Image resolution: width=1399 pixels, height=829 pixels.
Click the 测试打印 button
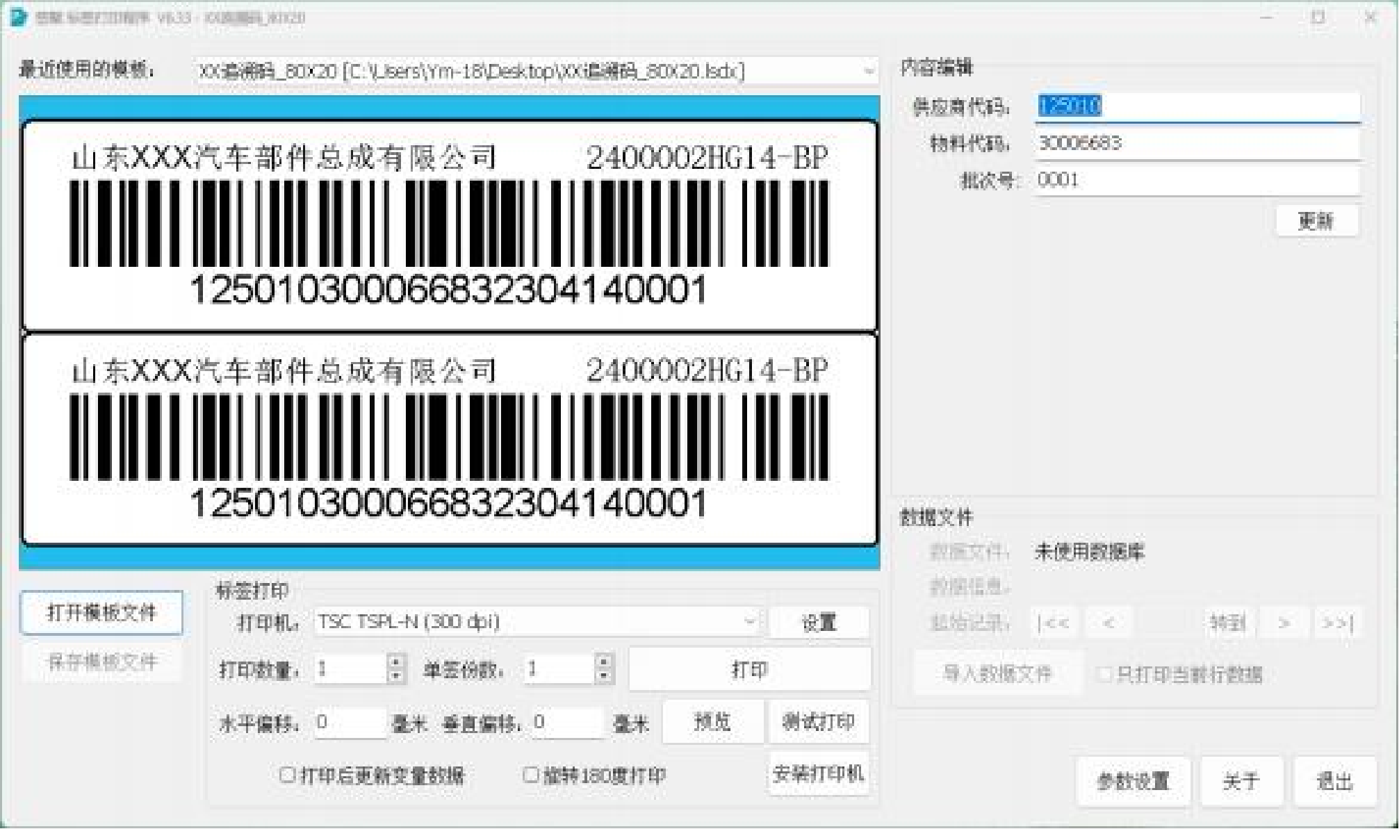coord(818,722)
